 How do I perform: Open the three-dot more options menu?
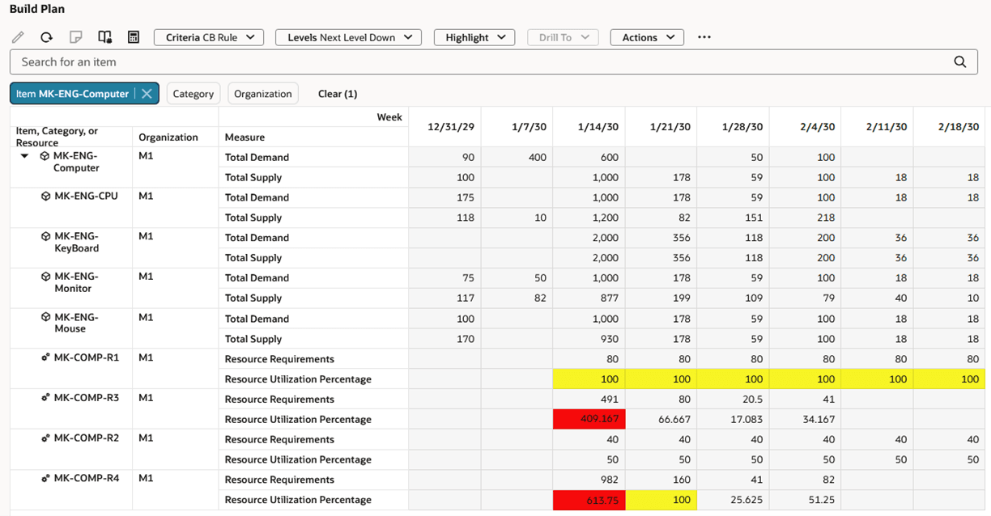click(704, 37)
